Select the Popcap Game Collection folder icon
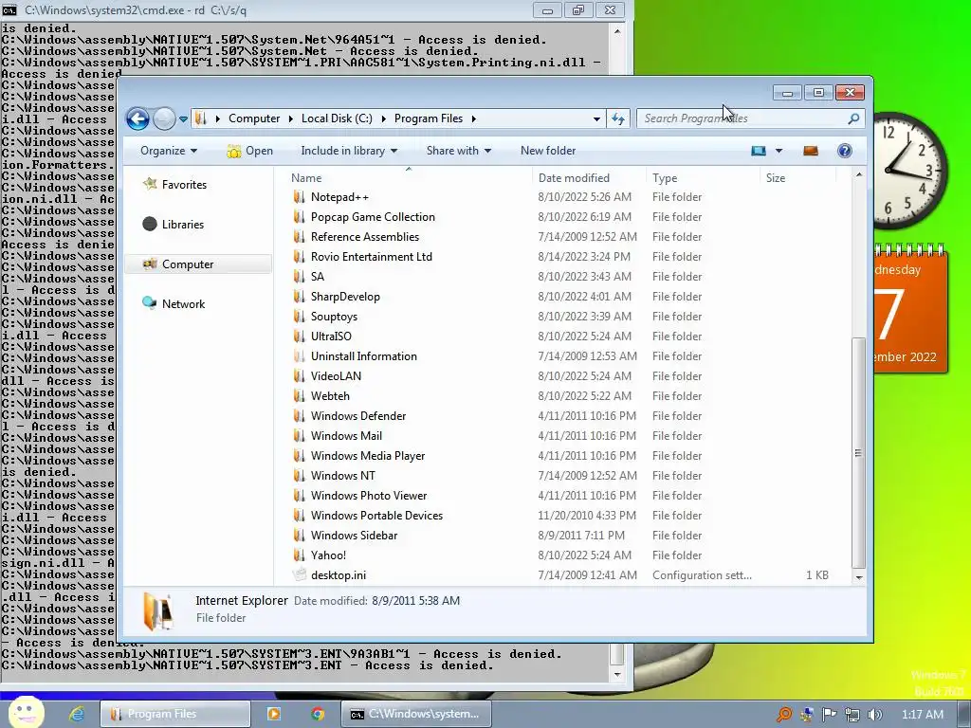971x728 pixels. 299,217
